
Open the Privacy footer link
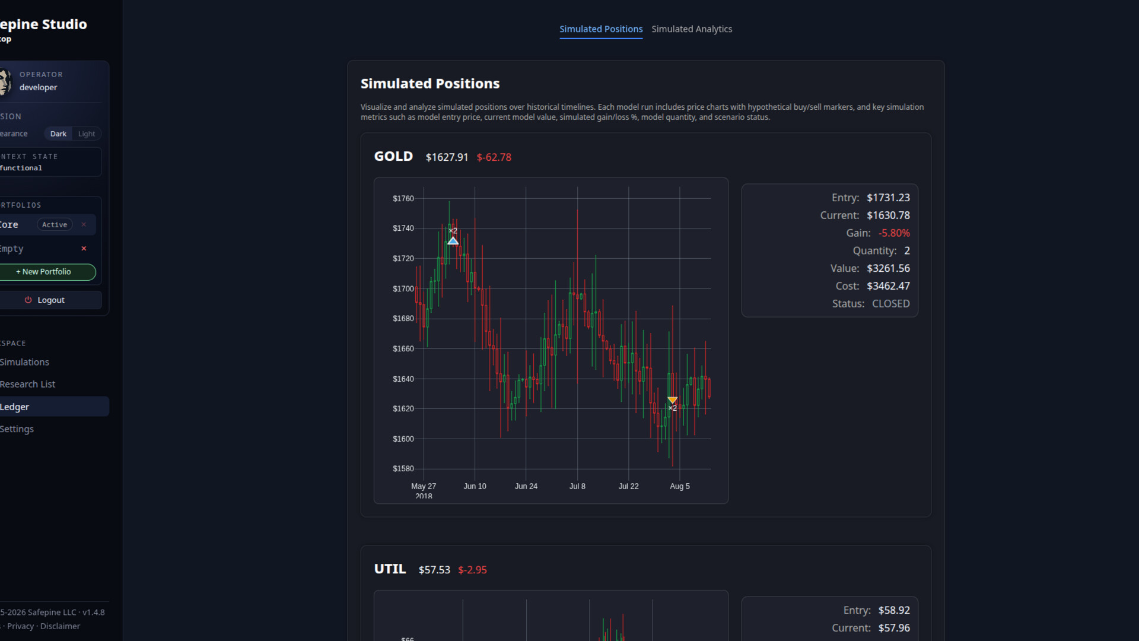tap(20, 626)
